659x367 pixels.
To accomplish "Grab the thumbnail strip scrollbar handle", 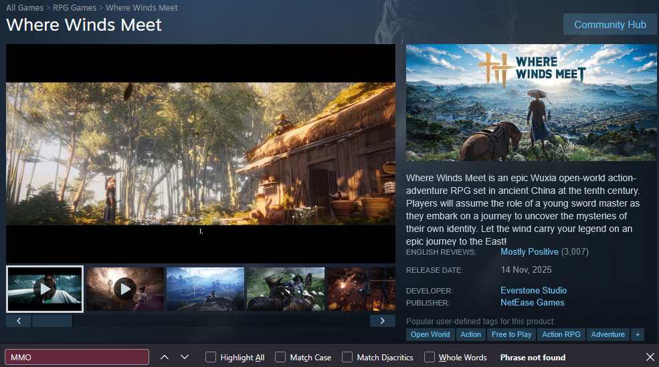I will click(x=52, y=321).
